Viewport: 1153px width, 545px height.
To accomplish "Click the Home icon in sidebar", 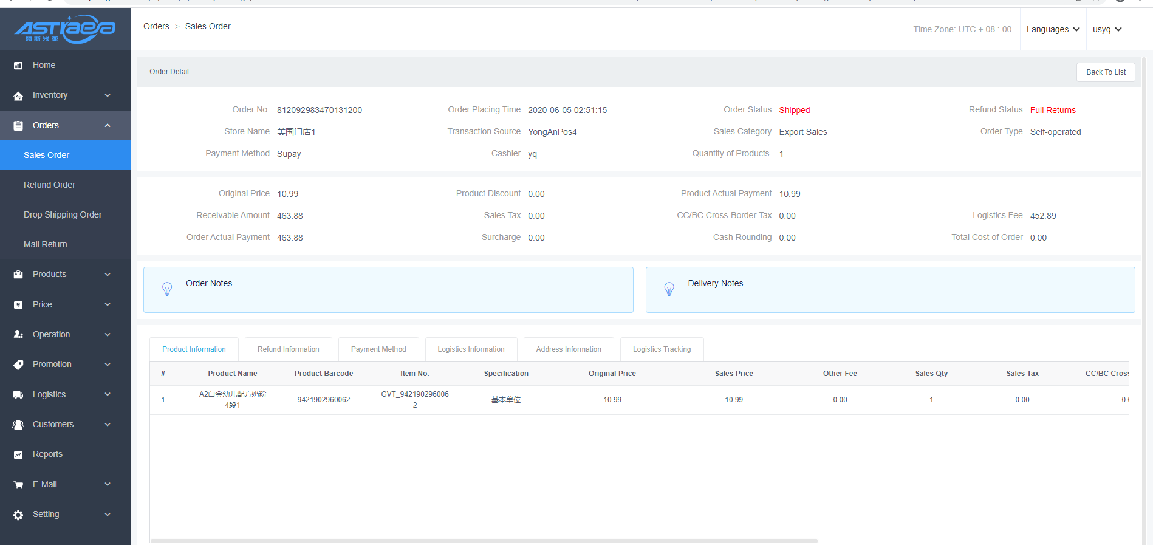I will click(18, 66).
